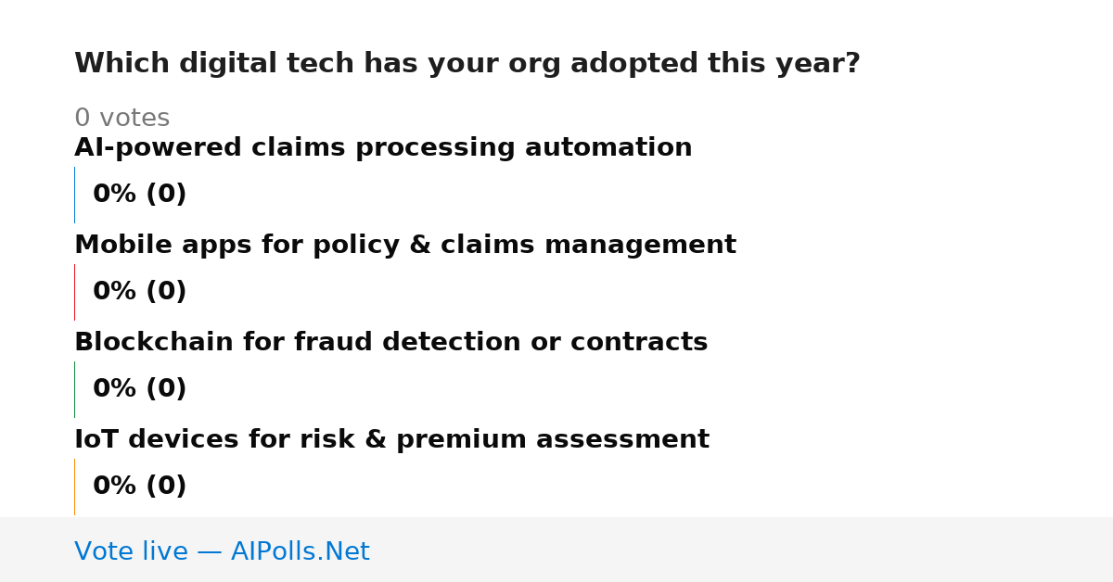Click the (0) count under Blockchain option

click(x=166, y=389)
